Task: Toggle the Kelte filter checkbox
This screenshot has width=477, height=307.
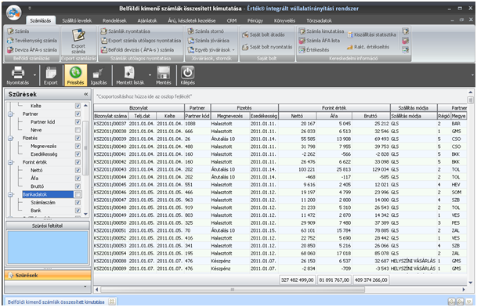Action: 78,106
